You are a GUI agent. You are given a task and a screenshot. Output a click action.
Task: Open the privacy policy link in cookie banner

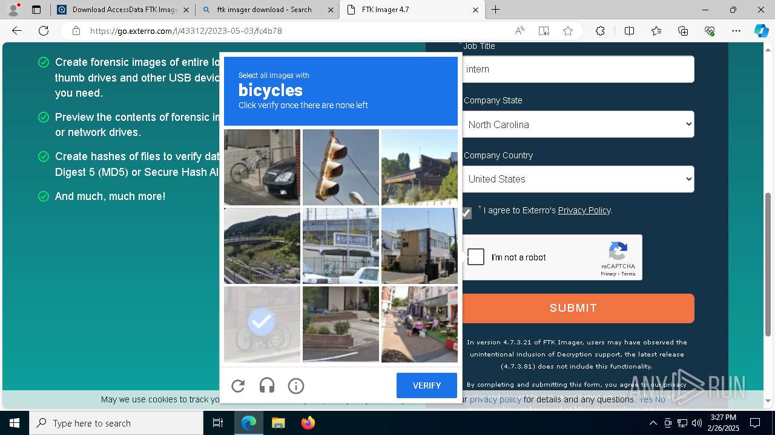[x=495, y=399]
